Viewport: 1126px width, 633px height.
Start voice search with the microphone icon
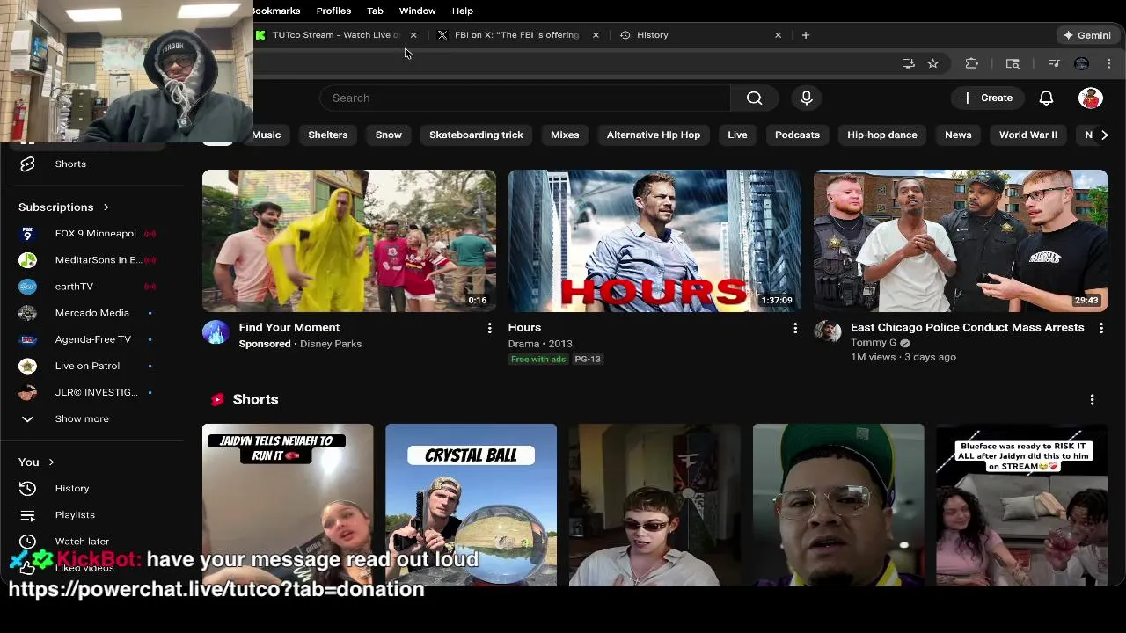tap(807, 98)
